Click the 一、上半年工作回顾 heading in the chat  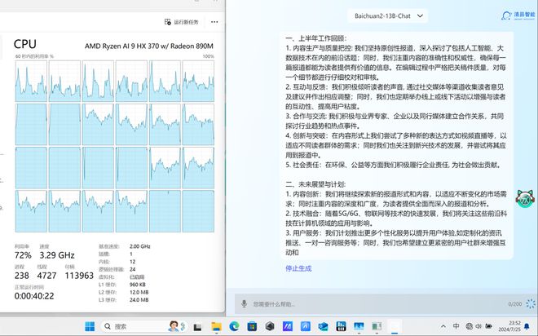[x=316, y=38]
